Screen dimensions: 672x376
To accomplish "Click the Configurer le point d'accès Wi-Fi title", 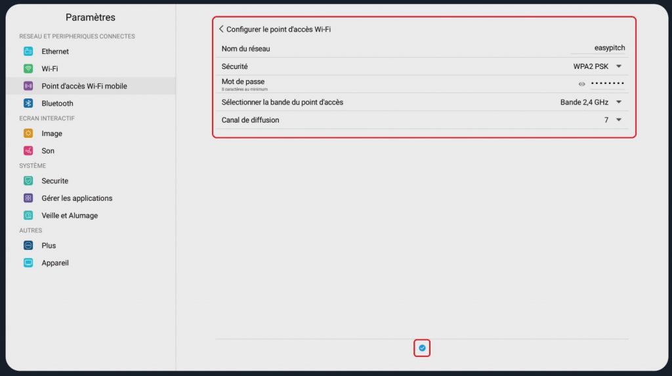I will click(278, 29).
